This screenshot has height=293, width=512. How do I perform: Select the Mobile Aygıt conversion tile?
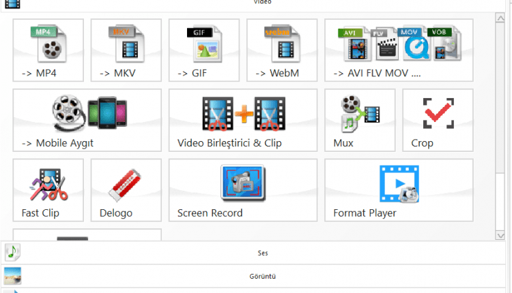pyautogui.click(x=87, y=120)
